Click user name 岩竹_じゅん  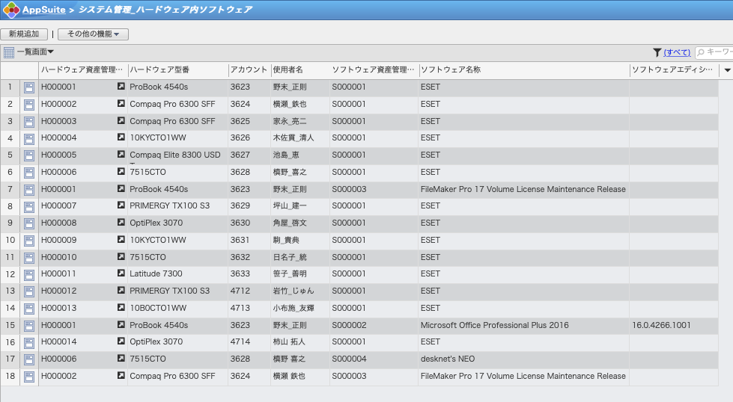coord(293,291)
